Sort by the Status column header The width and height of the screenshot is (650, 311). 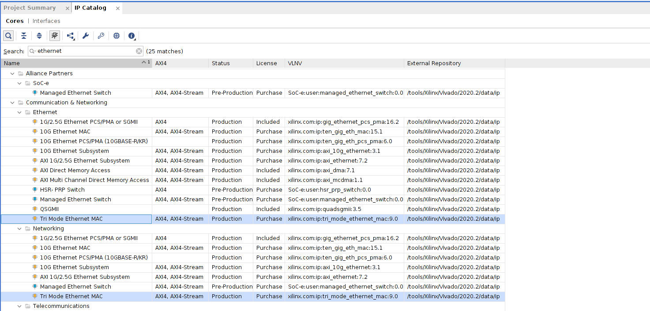[x=231, y=63]
